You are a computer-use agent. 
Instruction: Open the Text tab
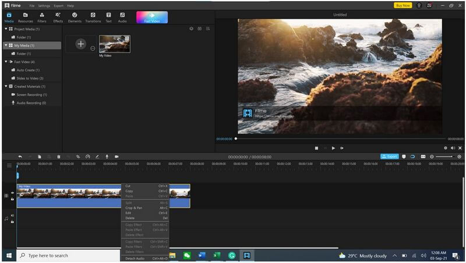109,17
